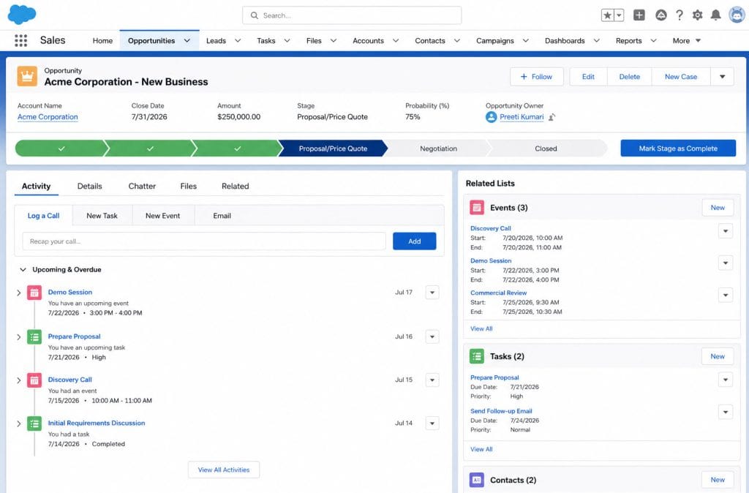The height and width of the screenshot is (493, 749).
Task: Click the change owner icon beside Preeti Kumari
Action: pyautogui.click(x=552, y=117)
